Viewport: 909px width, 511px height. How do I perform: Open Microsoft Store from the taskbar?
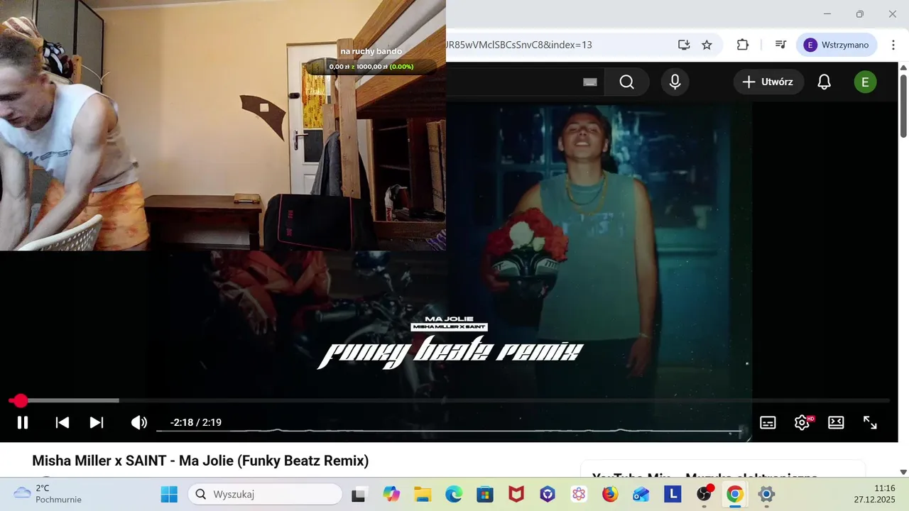485,494
